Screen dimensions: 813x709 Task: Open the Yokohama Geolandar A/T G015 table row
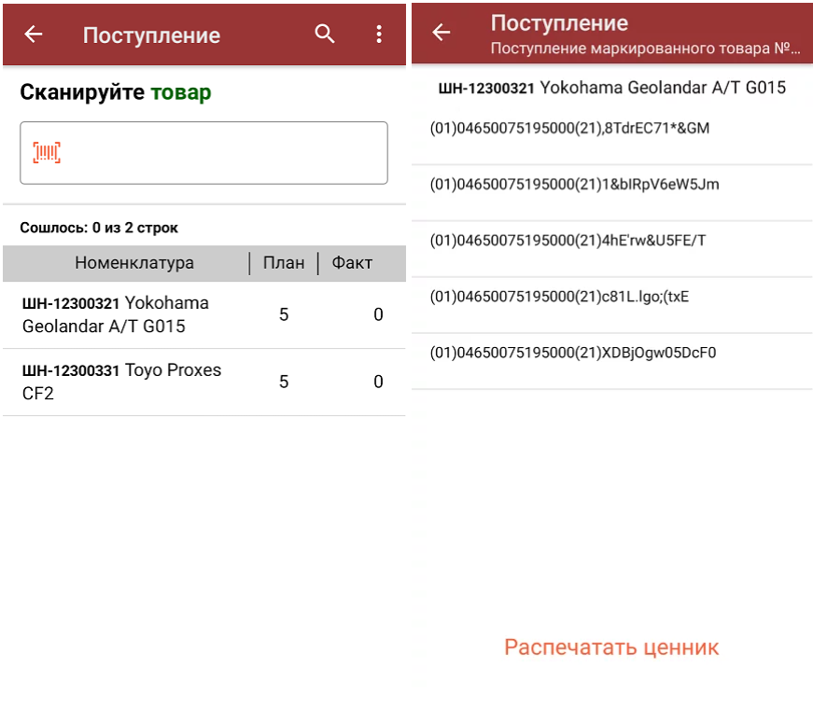click(203, 315)
